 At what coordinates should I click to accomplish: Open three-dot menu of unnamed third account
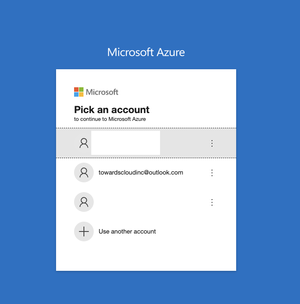212,202
